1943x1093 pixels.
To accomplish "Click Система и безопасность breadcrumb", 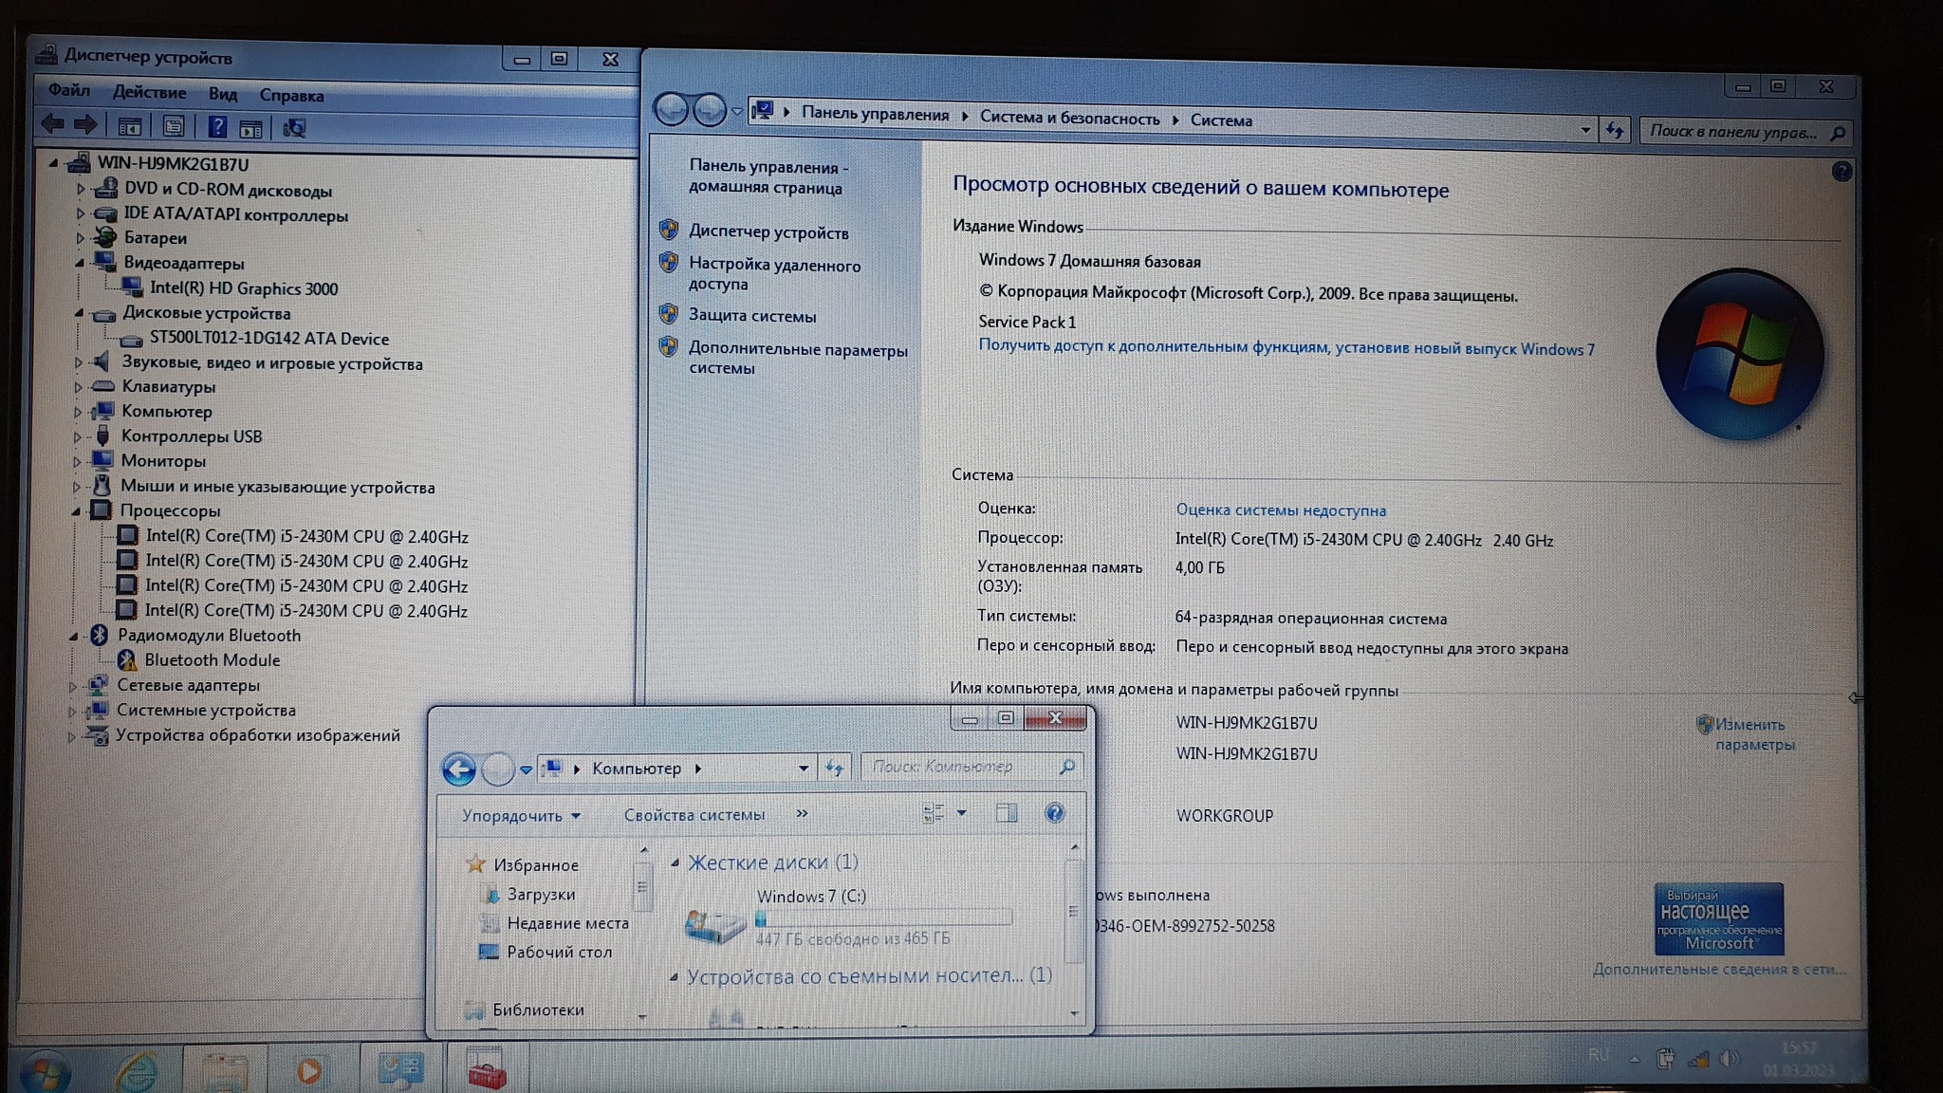I will coord(1069,118).
